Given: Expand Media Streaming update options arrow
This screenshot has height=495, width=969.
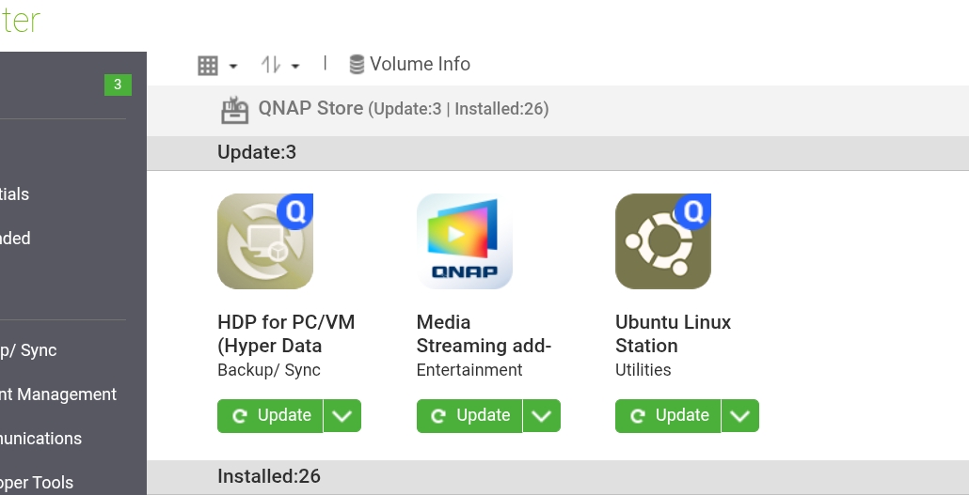Looking at the screenshot, I should (x=542, y=415).
